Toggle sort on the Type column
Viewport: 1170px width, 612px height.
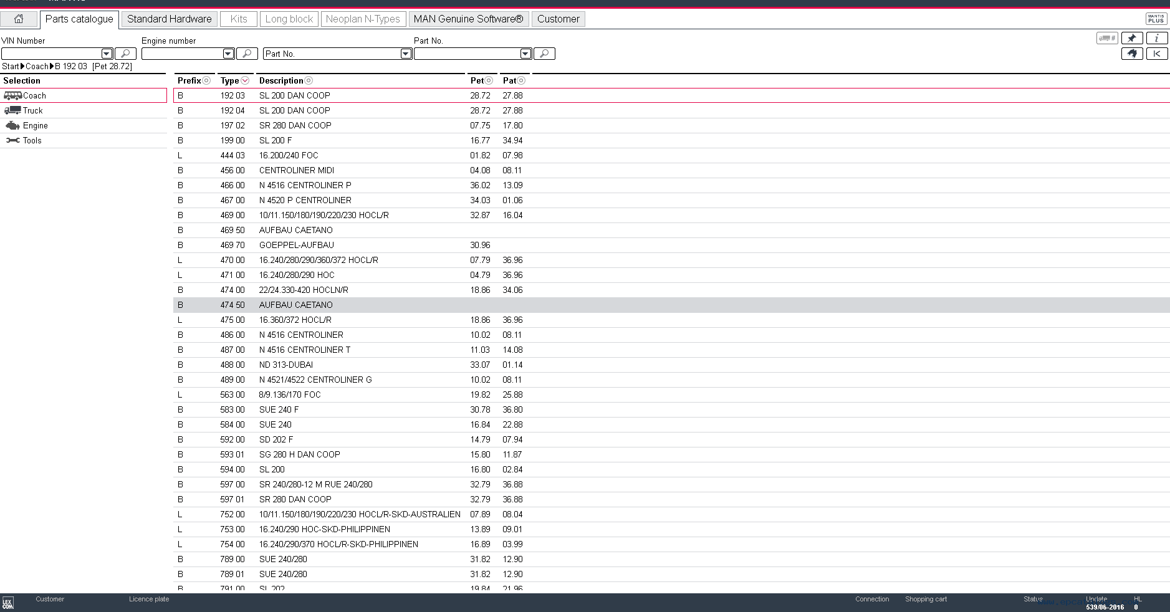[x=245, y=80]
